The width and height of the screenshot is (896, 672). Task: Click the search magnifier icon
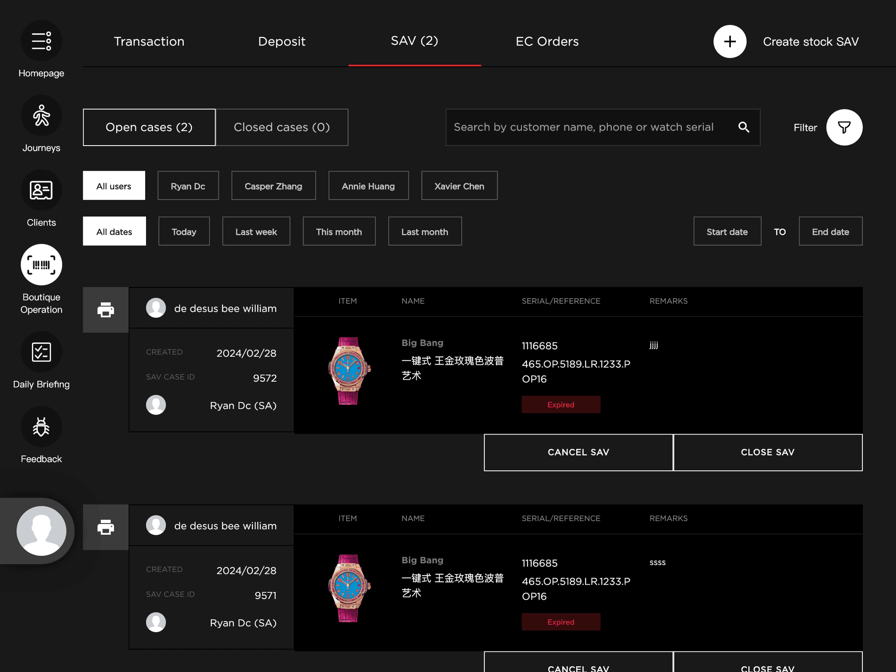click(744, 127)
